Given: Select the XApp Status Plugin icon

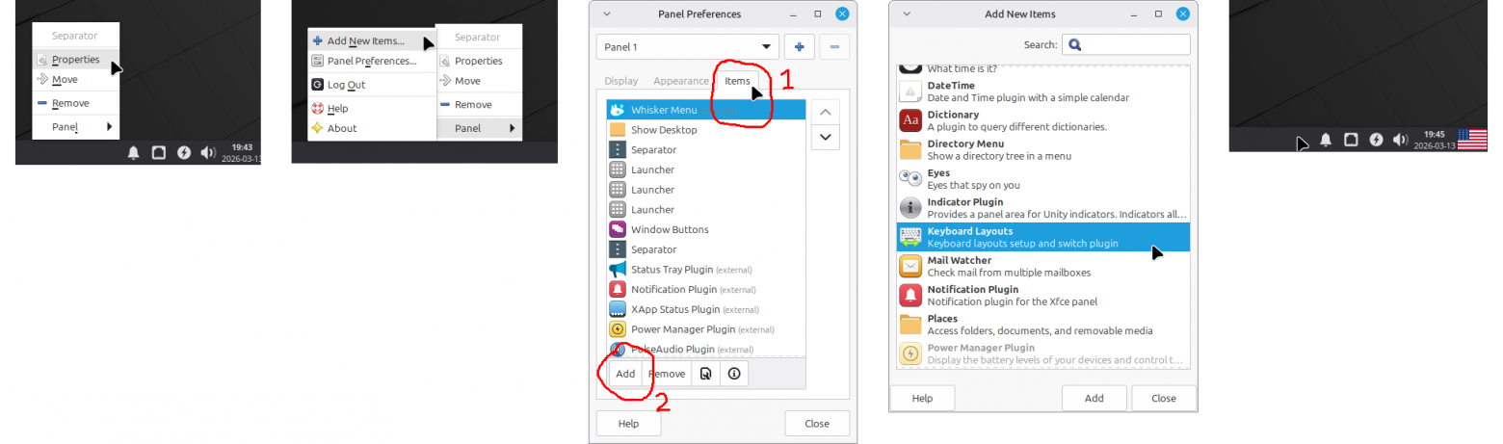Looking at the screenshot, I should [618, 309].
